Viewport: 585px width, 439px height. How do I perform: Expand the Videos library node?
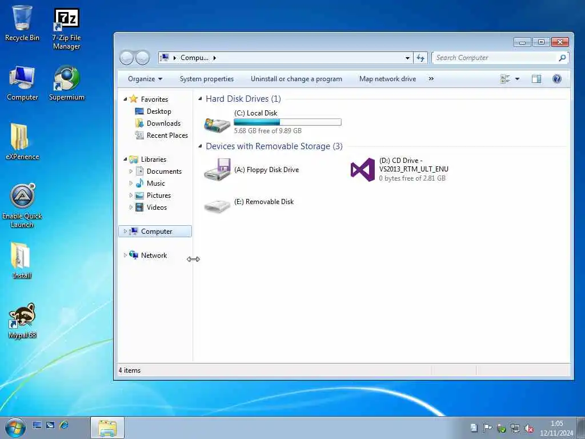point(131,207)
